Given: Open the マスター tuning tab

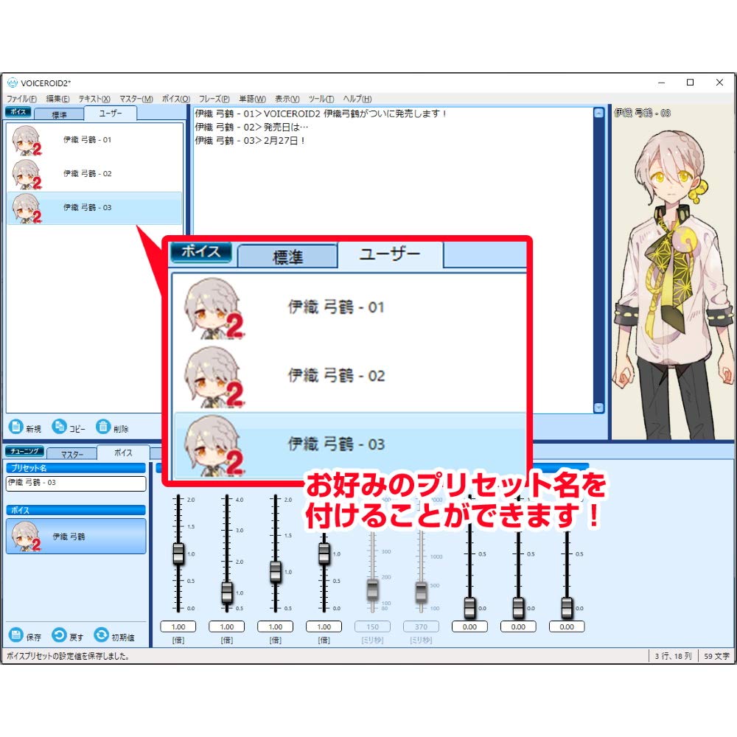Looking at the screenshot, I should [x=73, y=453].
